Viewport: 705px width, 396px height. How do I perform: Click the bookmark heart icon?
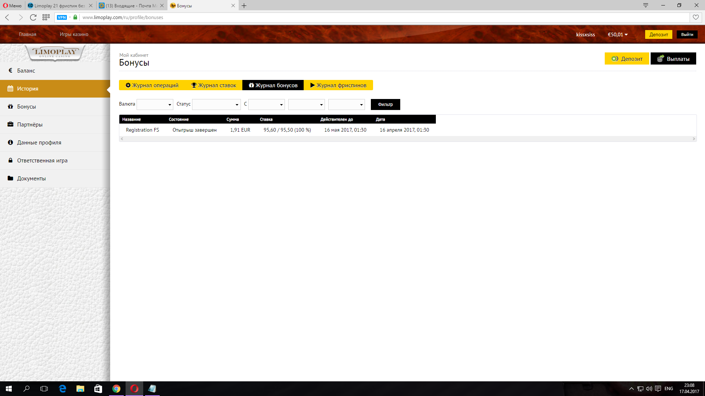695,17
